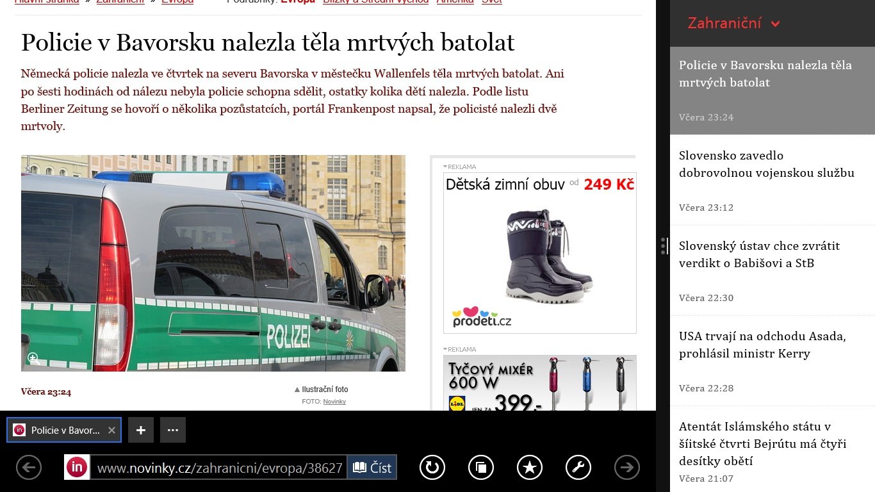Select the 'Policie v Bavor...' tab
875x492 pixels.
[x=63, y=430]
